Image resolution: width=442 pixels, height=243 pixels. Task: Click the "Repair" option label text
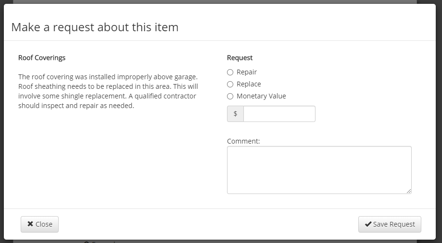247,72
